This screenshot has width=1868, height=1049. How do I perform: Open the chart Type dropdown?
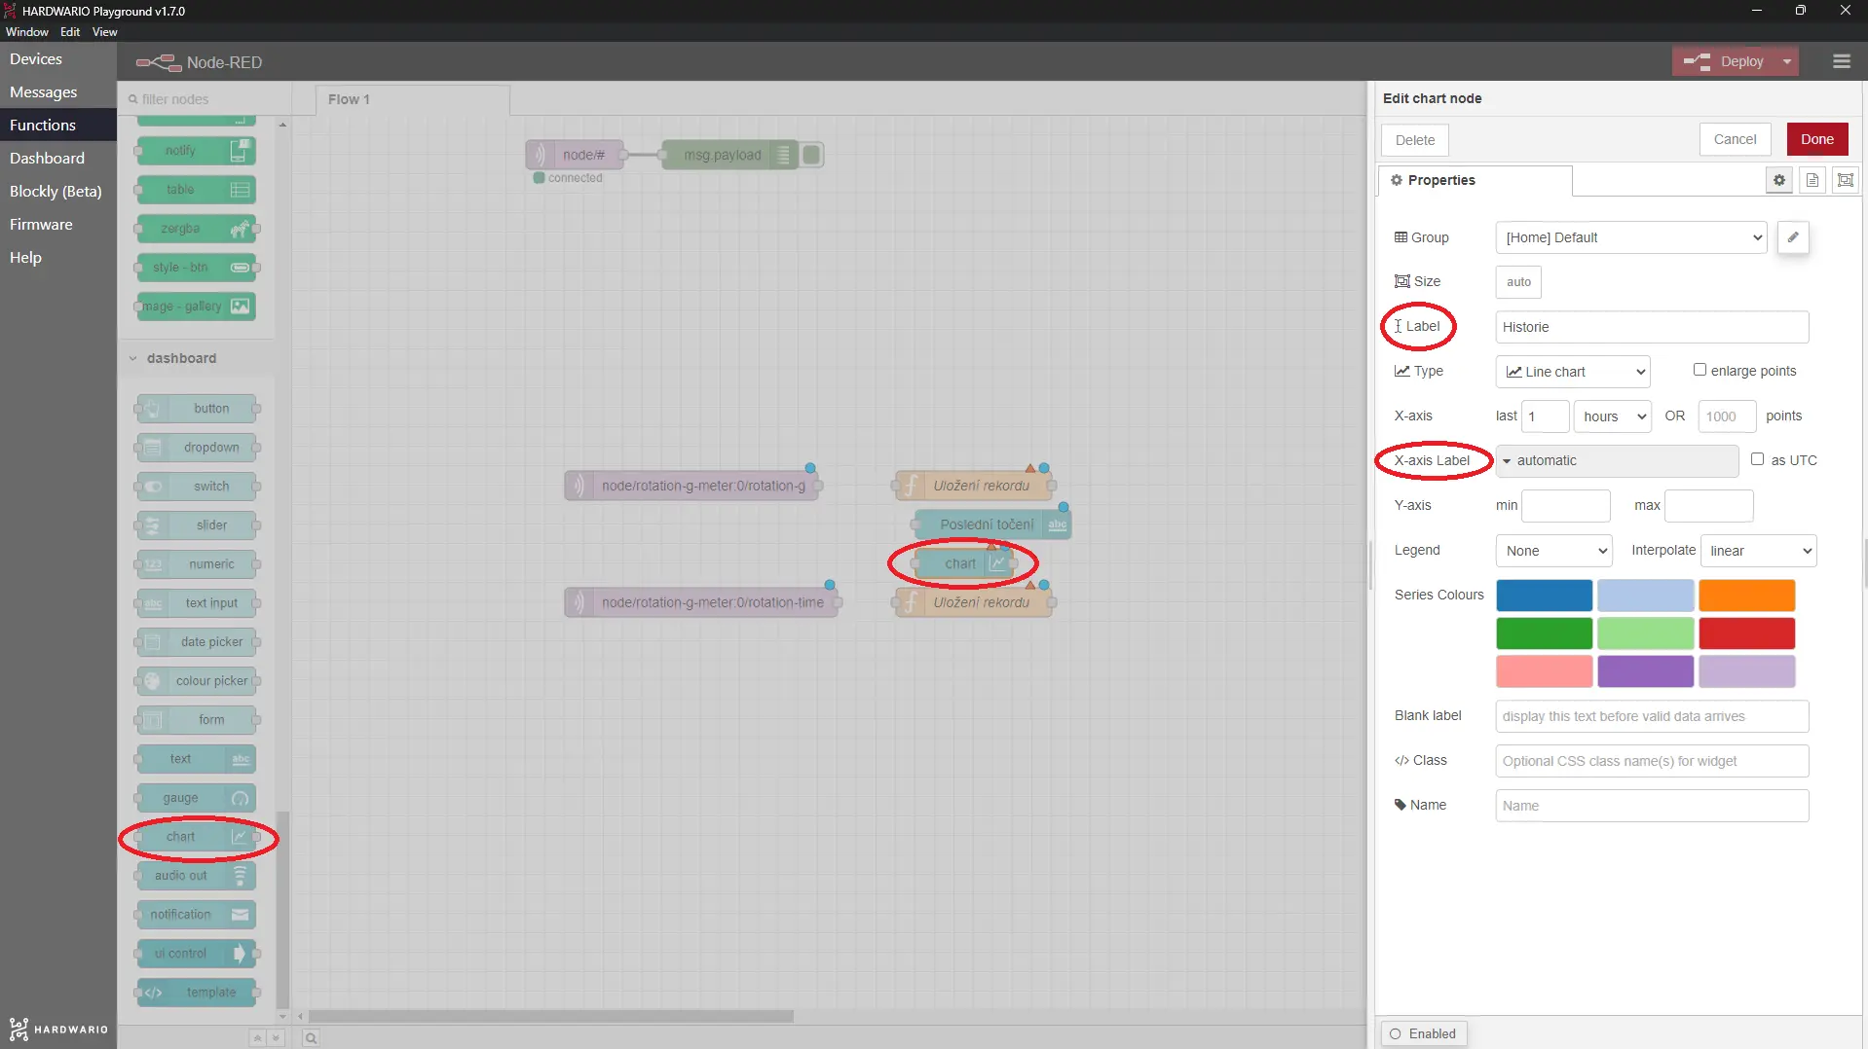(1573, 372)
